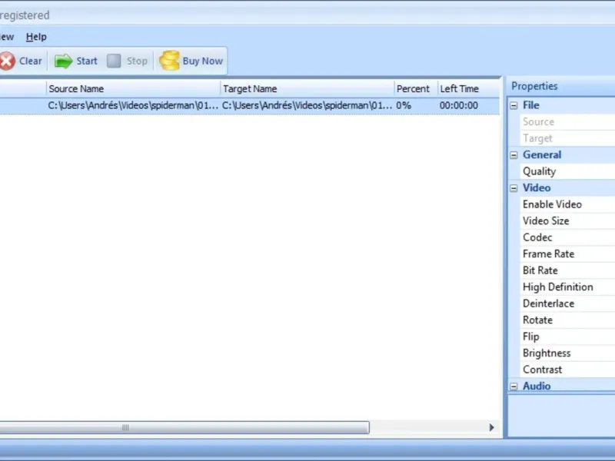Select the Video Size property
Viewport: 615px width, 461px height.
pos(568,221)
